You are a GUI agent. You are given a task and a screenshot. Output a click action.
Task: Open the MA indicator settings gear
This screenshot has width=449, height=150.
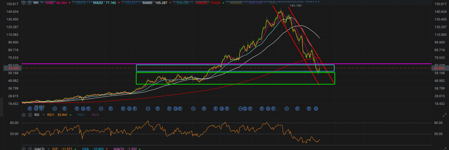(24, 2)
